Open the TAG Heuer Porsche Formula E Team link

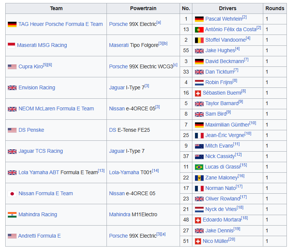[x=60, y=24]
